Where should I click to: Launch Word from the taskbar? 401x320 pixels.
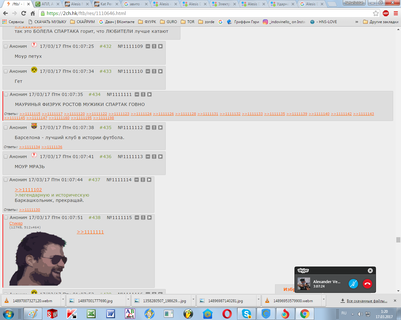(111, 314)
